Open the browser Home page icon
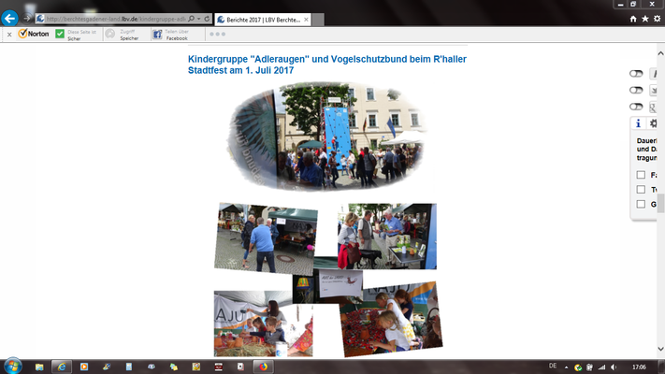Screen dimensions: 665x374 (633, 19)
